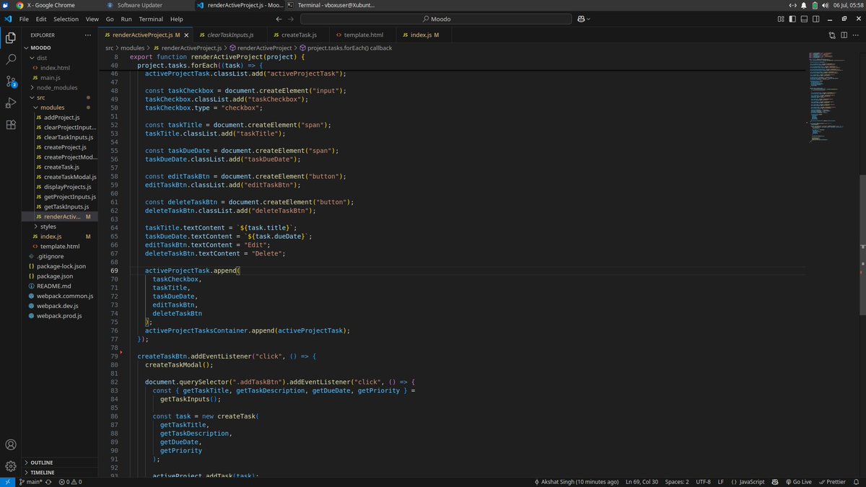Open the Selection menu
This screenshot has height=487, width=866.
(66, 19)
